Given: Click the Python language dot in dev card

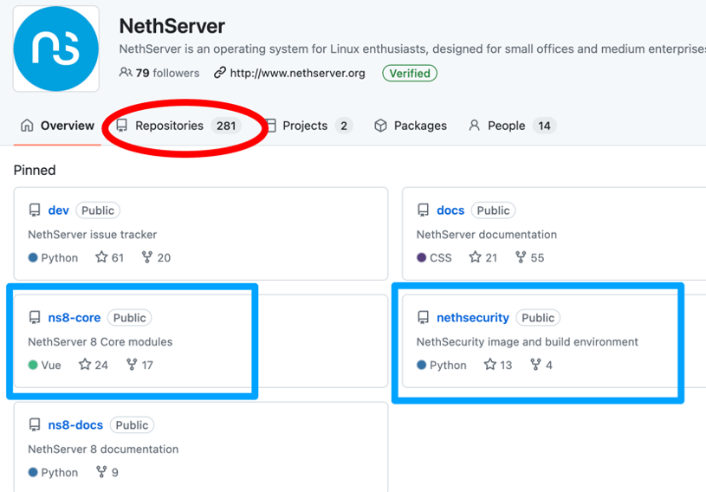Looking at the screenshot, I should pos(33,257).
